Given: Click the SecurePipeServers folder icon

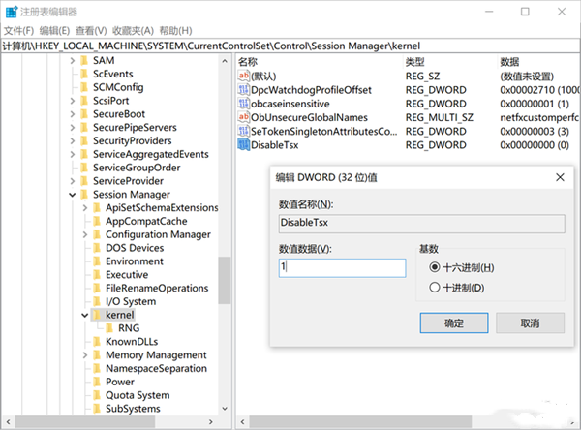Looking at the screenshot, I should (85, 127).
